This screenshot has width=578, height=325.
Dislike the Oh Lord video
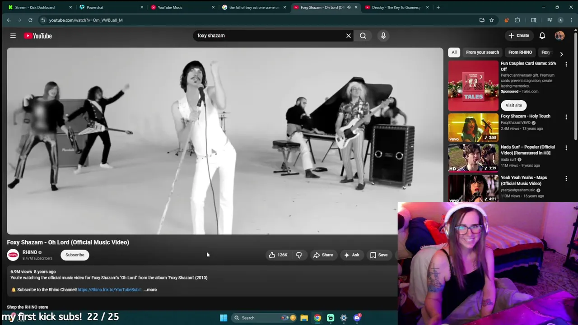point(299,255)
